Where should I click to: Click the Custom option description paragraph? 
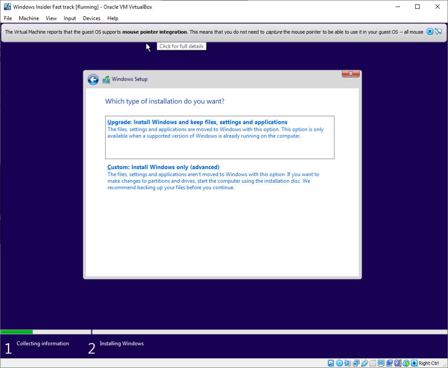pyautogui.click(x=213, y=181)
